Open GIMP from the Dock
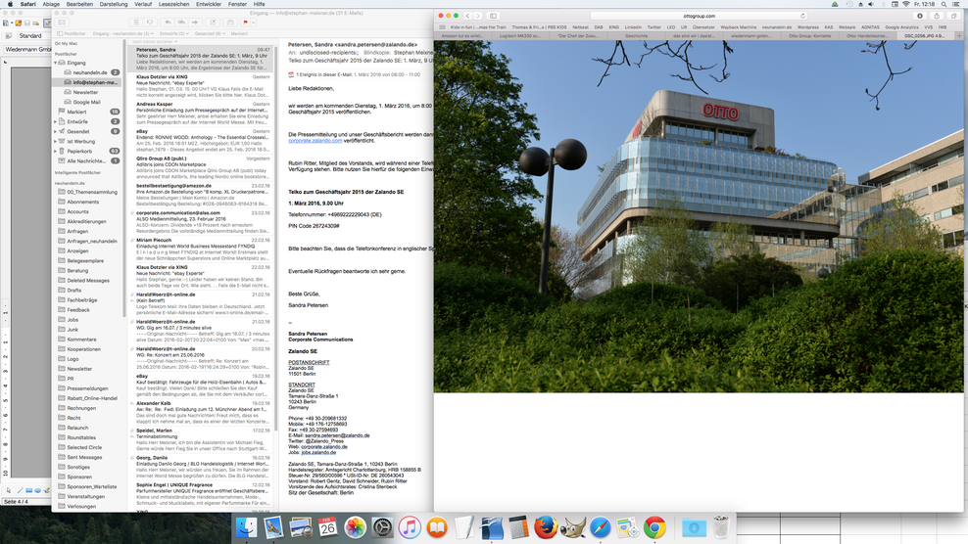This screenshot has width=968, height=544. pos(573,528)
